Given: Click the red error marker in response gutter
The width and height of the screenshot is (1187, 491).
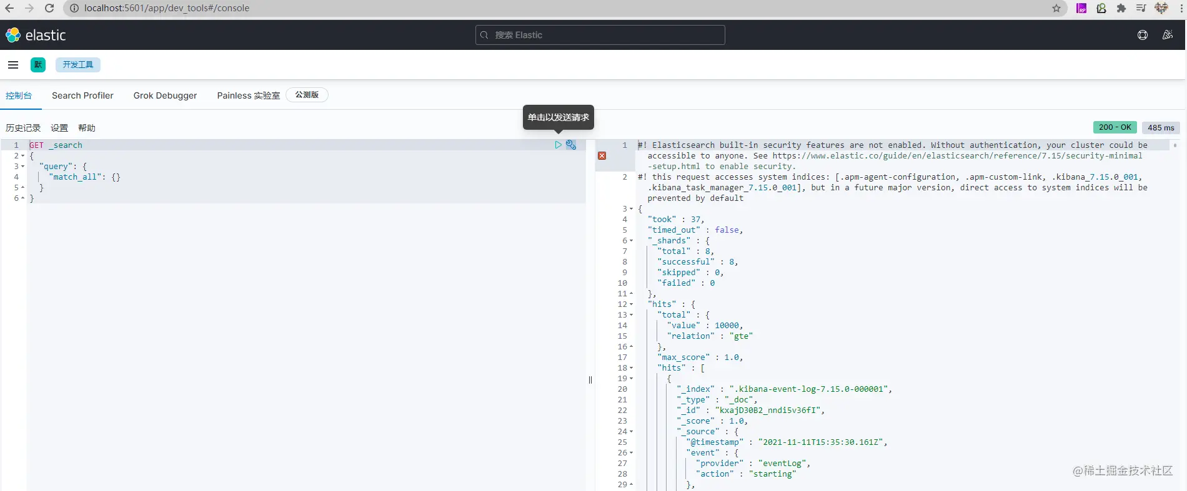Looking at the screenshot, I should (602, 156).
